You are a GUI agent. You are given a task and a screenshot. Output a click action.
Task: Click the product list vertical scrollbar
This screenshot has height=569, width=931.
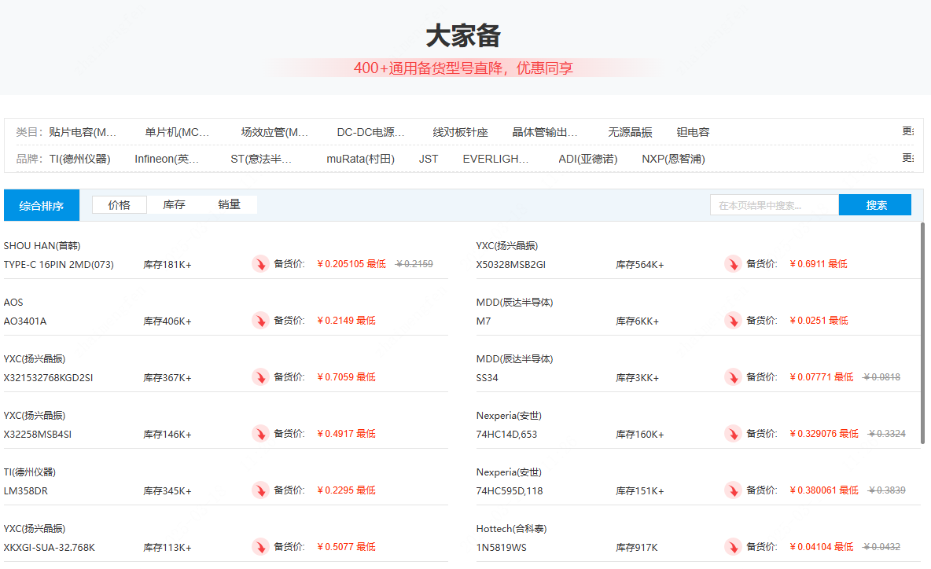point(923,330)
